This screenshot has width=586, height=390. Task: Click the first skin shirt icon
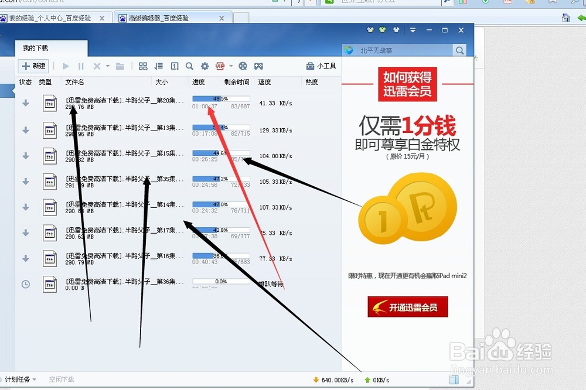[370, 30]
